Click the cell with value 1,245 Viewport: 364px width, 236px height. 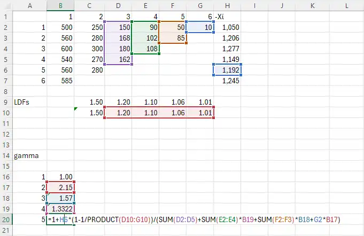click(227, 80)
